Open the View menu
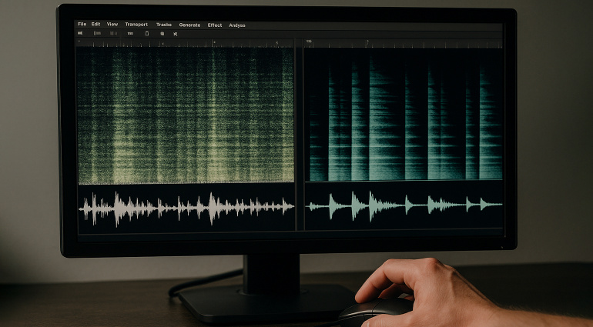The width and height of the screenshot is (593, 327). click(x=112, y=25)
